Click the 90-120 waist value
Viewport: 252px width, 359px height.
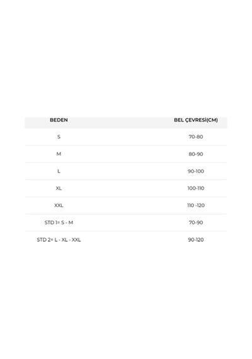(x=196, y=240)
